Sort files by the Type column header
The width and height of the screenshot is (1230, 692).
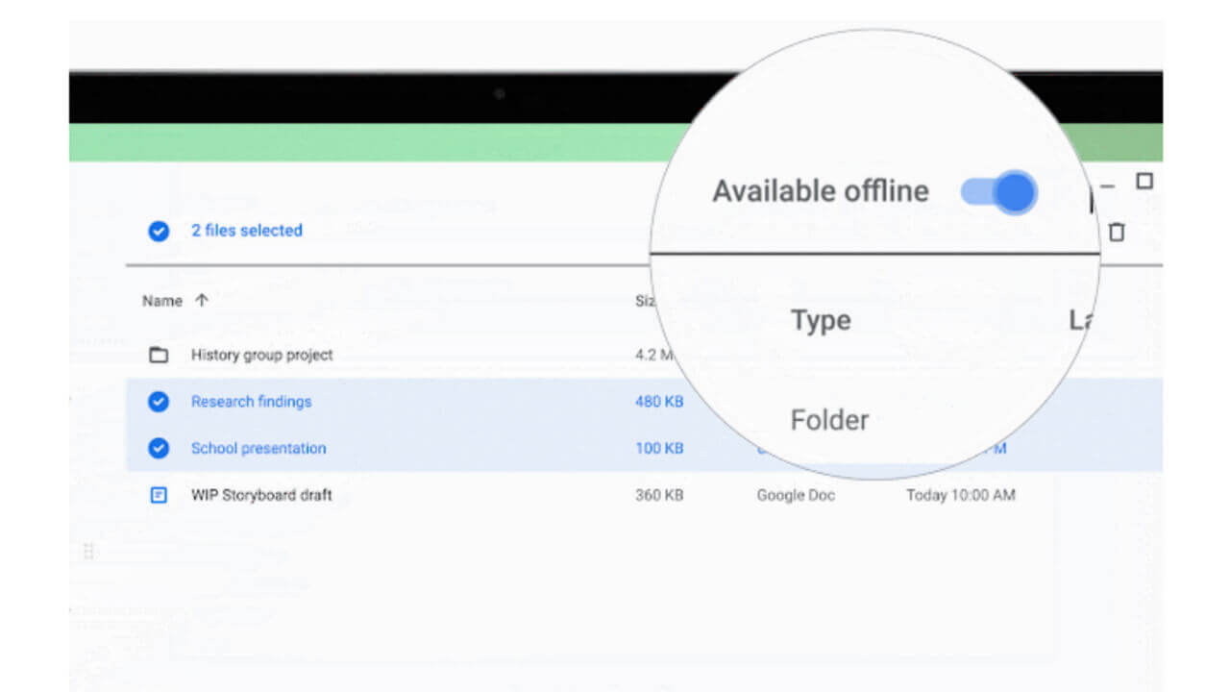[821, 320]
